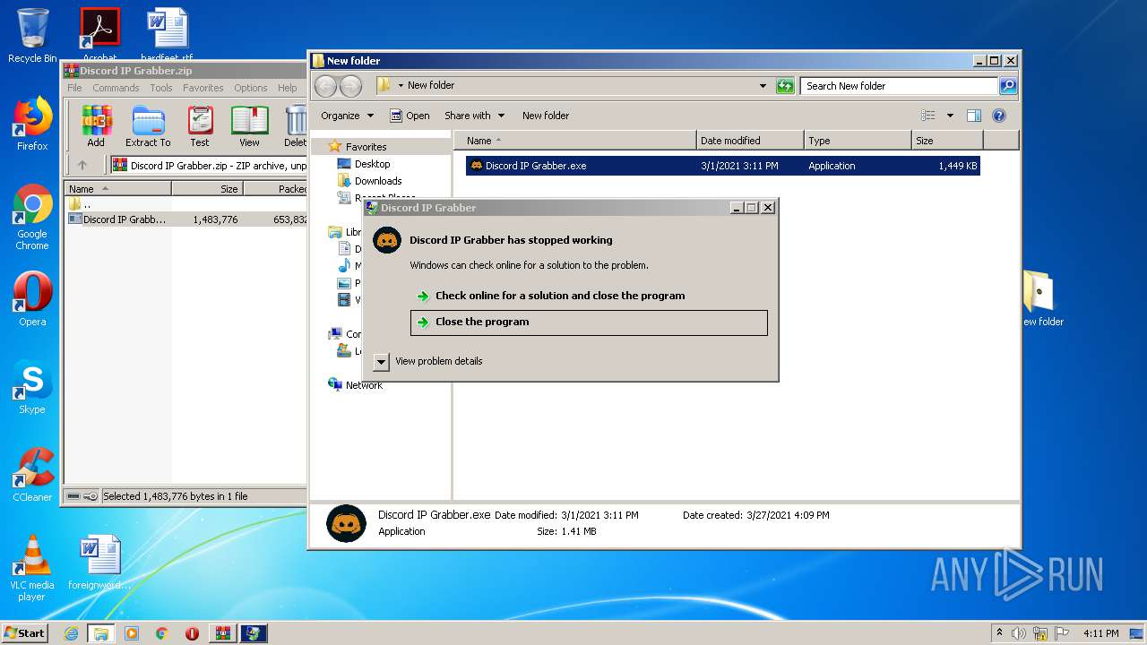The height and width of the screenshot is (645, 1147).
Task: Click Search New folder input field
Action: click(x=899, y=86)
